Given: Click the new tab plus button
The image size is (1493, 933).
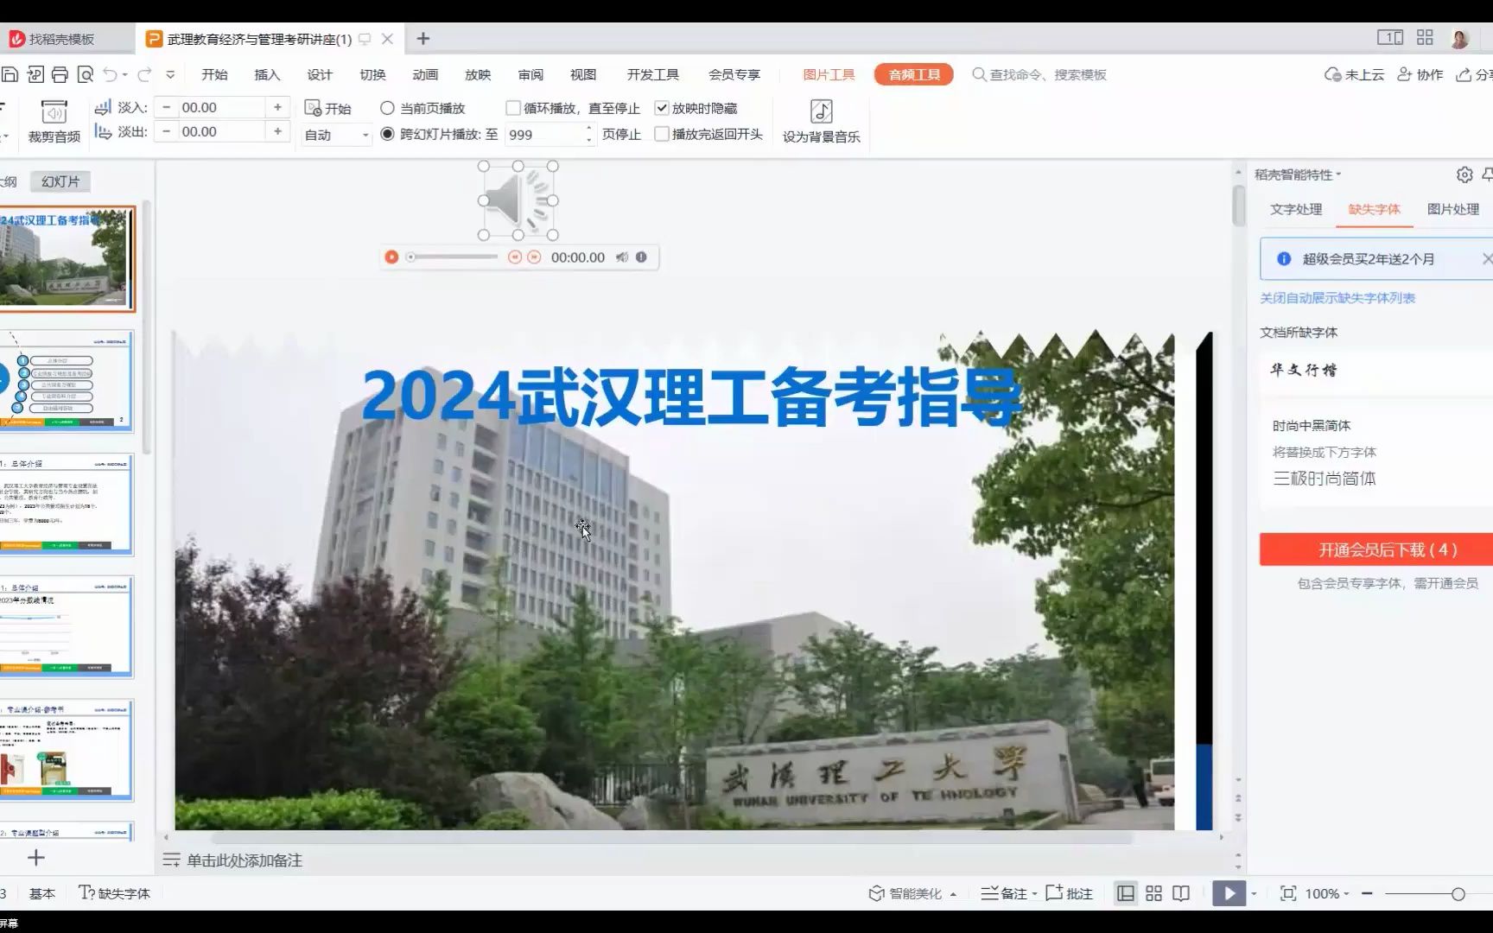Looking at the screenshot, I should pos(423,39).
